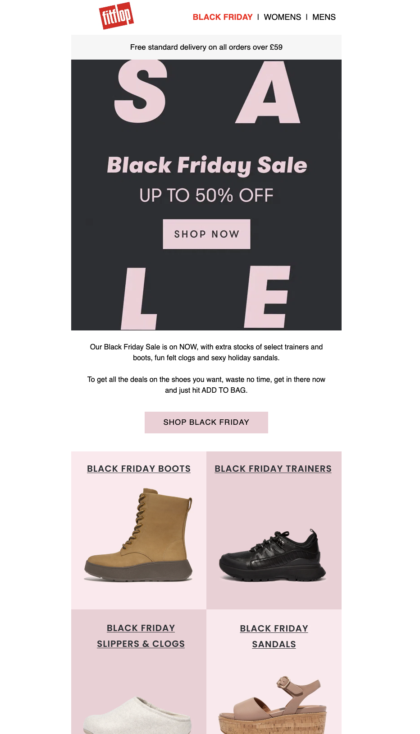Open the BLACK FRIDAY nav link
The width and height of the screenshot is (420, 734).
pyautogui.click(x=223, y=17)
